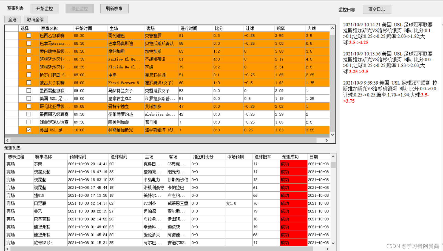Click the 比分 column header
The height and width of the screenshot is (251, 443).
pyautogui.click(x=228, y=28)
